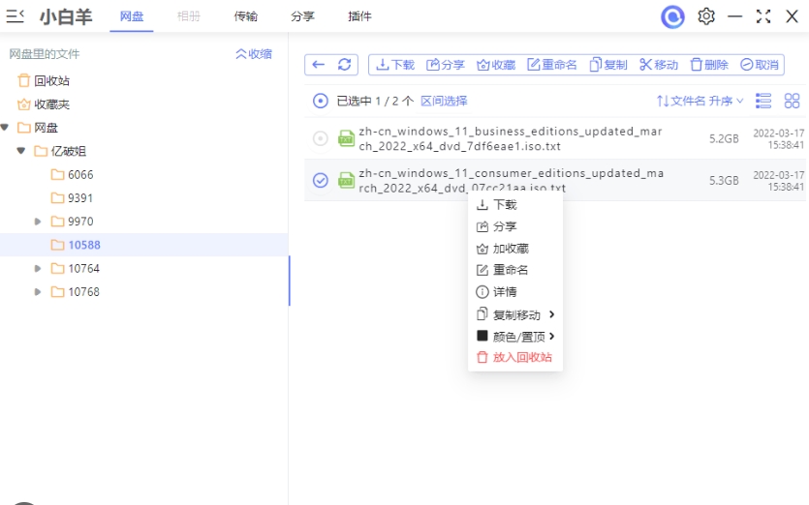Image resolution: width=809 pixels, height=505 pixels.
Task: Click the consumer_editions iso.txt file name
Action: pos(512,180)
